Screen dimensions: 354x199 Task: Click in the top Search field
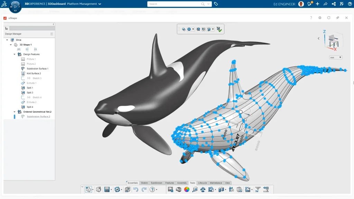175,4
